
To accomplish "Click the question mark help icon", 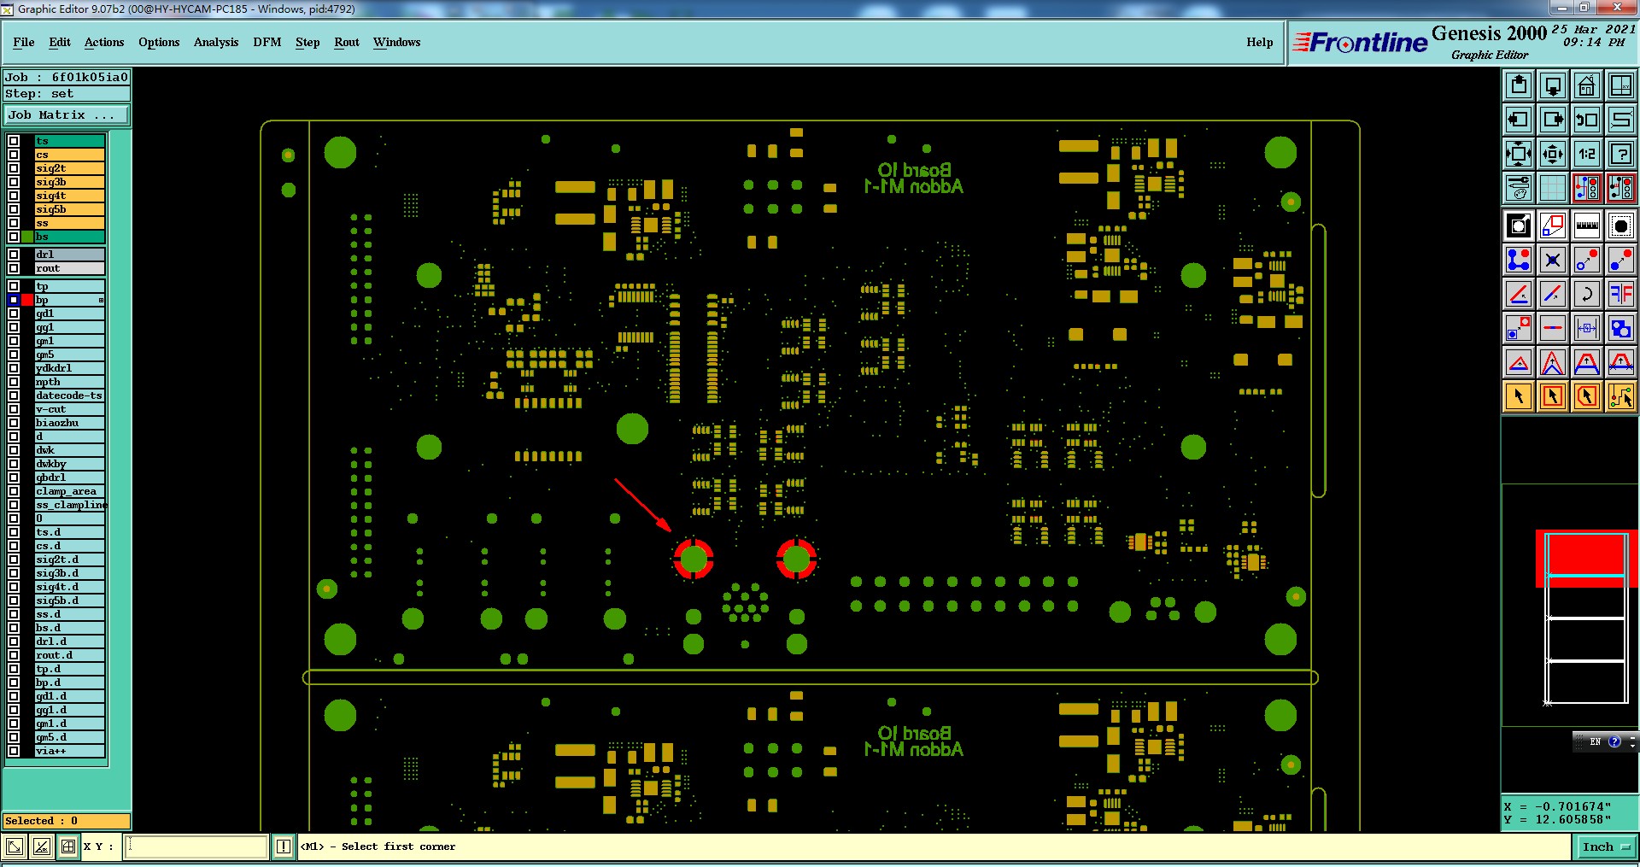I will [1621, 154].
